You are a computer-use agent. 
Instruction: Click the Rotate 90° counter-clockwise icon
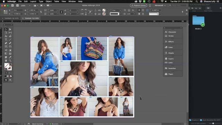86,10
